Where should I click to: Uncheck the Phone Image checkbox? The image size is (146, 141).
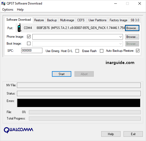(29, 36)
